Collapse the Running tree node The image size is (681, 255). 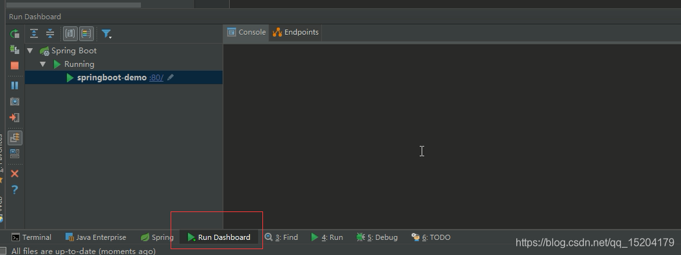(x=42, y=64)
